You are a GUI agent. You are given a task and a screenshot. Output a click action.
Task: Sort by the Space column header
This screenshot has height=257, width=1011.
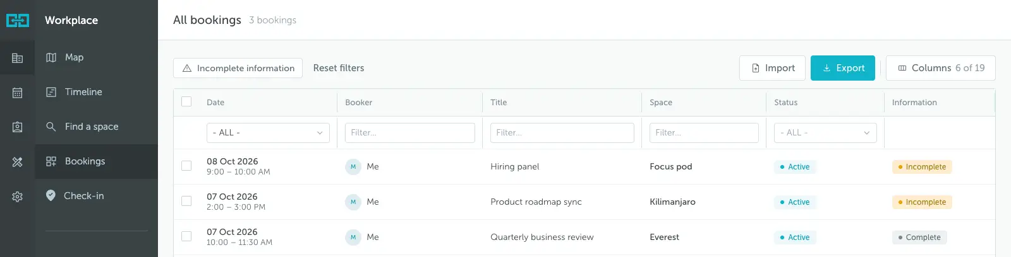tap(661, 102)
